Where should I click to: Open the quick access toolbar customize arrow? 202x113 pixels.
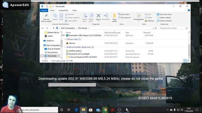pyautogui.click(x=53, y=6)
